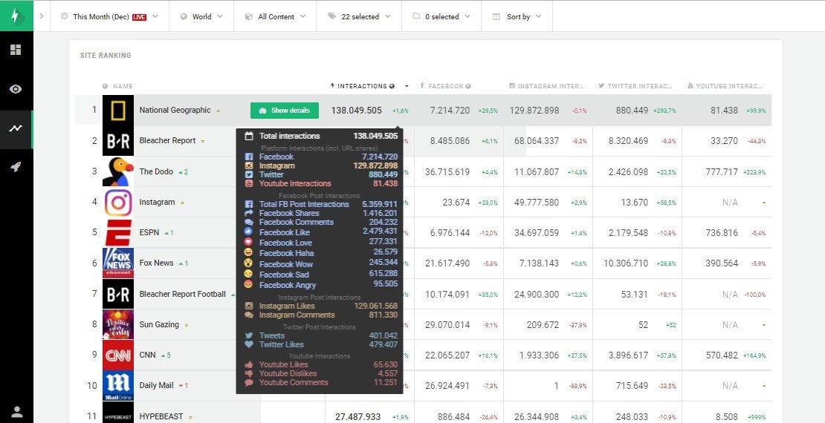Click the Fox News logo thumbnail
The image size is (825, 423).
point(118,263)
